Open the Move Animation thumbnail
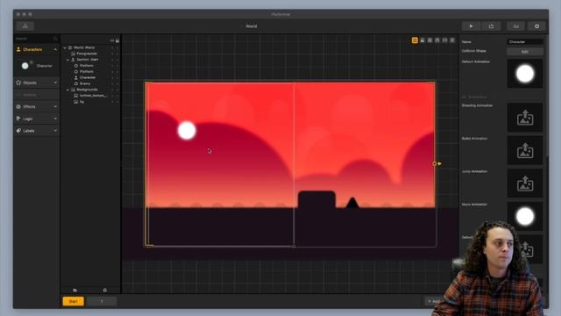This screenshot has height=316, width=561. 525,217
